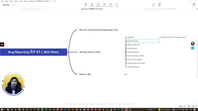Open the View menu
This screenshot has width=198, height=111.
coord(21,1)
